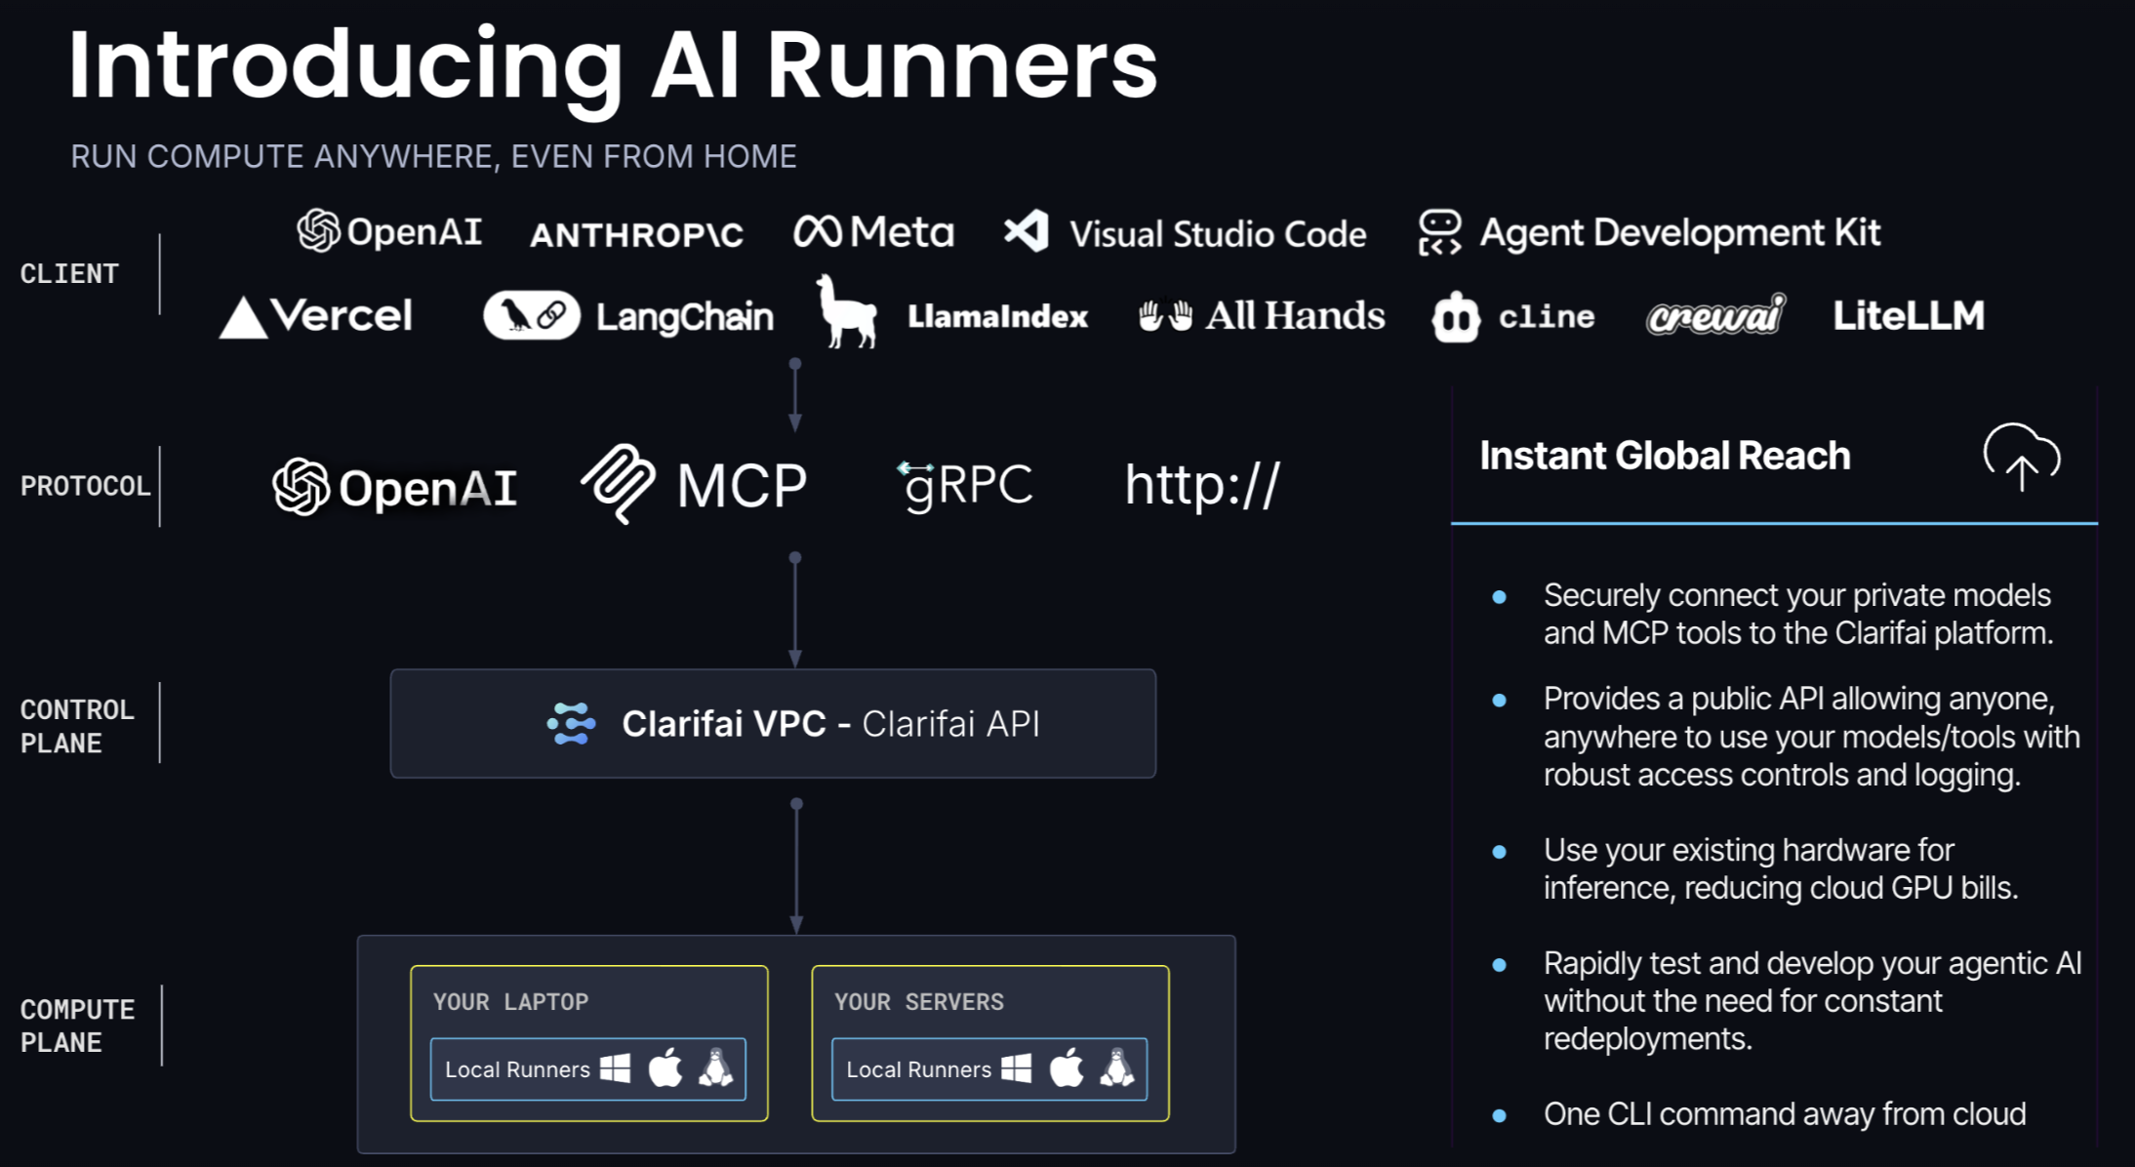Click the Linux penguin under Your Servers
Image resolution: width=2135 pixels, height=1167 pixels.
[1117, 1067]
